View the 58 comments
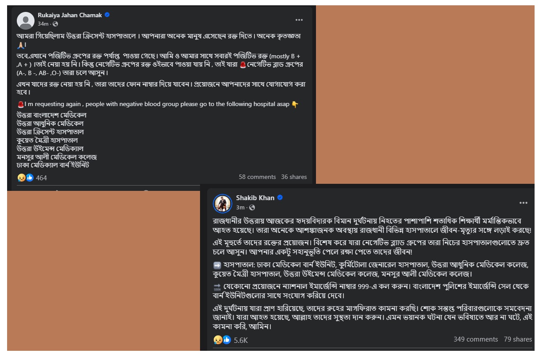This screenshot has width=539, height=357. point(257,177)
